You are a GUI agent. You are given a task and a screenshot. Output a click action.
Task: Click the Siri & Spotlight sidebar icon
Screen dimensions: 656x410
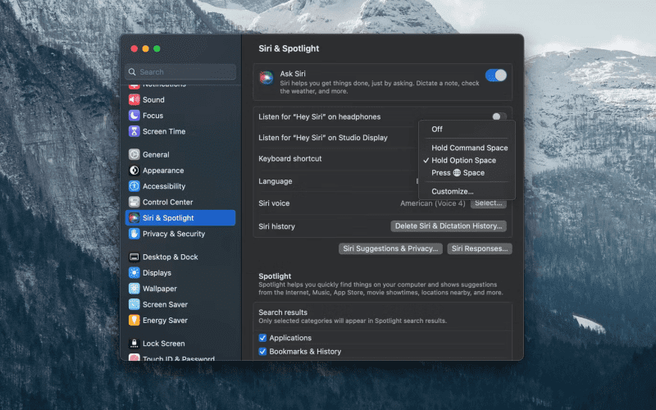134,218
